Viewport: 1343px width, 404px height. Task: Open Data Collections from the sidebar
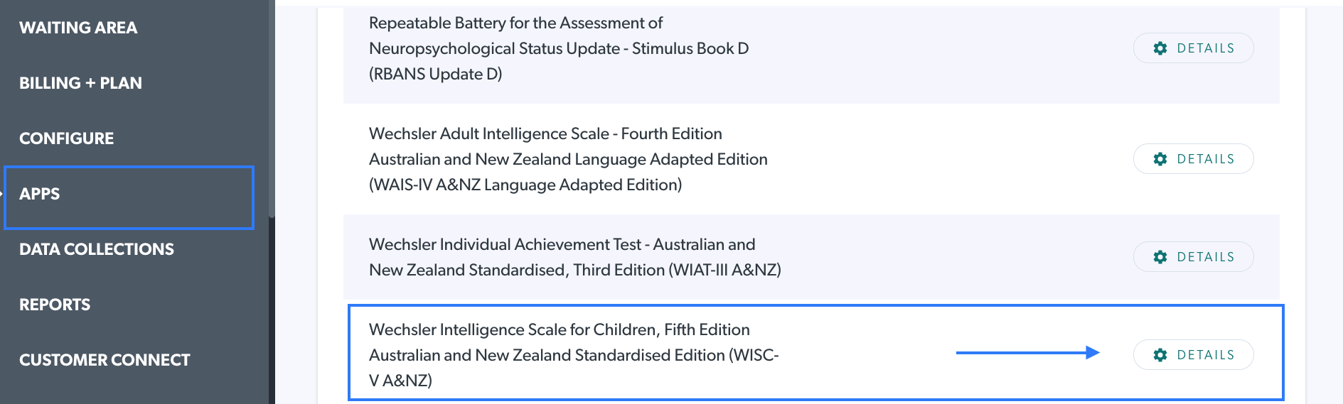point(97,249)
